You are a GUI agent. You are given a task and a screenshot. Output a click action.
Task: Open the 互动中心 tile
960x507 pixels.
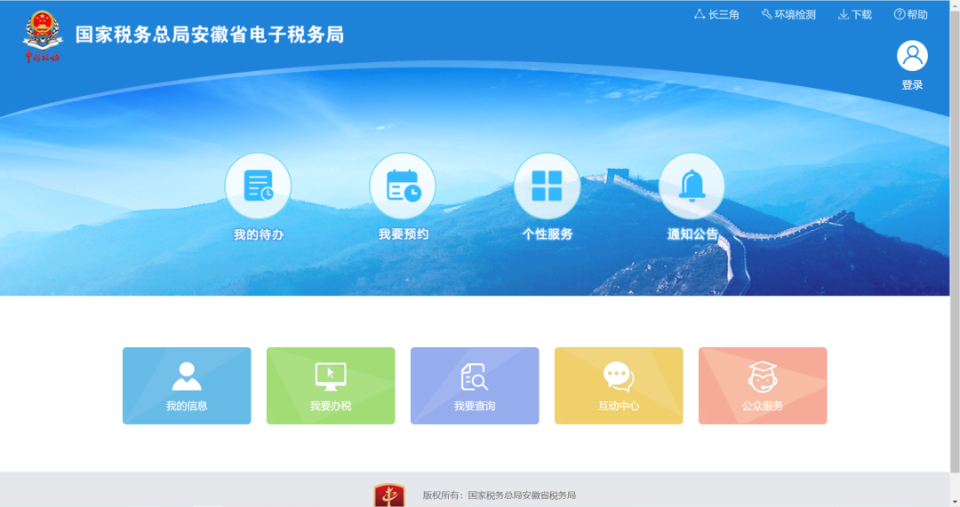tap(619, 386)
